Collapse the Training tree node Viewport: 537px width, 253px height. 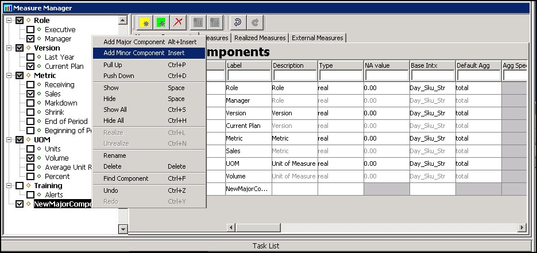tap(9, 186)
